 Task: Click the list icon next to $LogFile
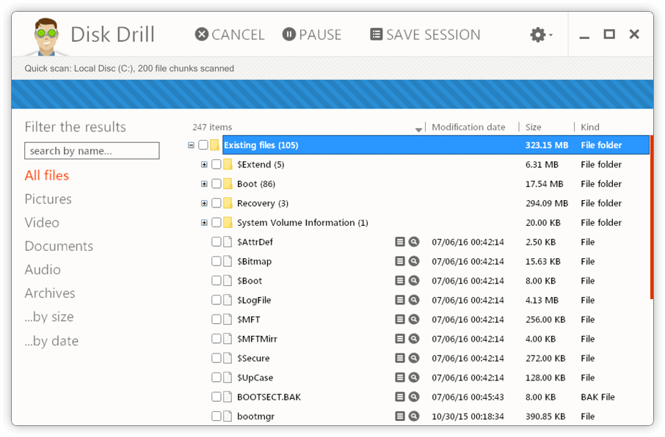tap(400, 300)
